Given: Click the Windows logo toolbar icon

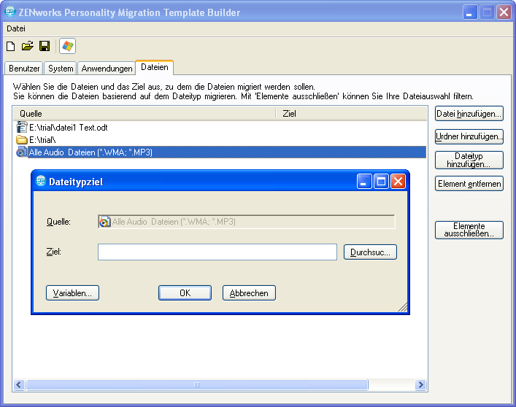Looking at the screenshot, I should pyautogui.click(x=67, y=46).
